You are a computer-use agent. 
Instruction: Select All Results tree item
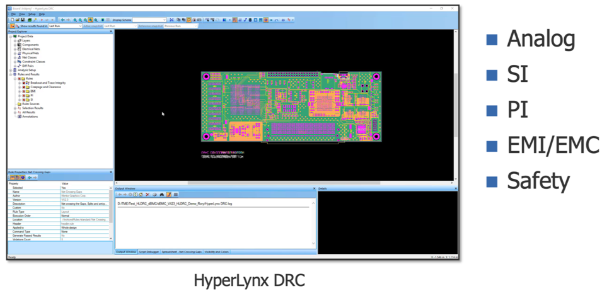pyautogui.click(x=28, y=112)
